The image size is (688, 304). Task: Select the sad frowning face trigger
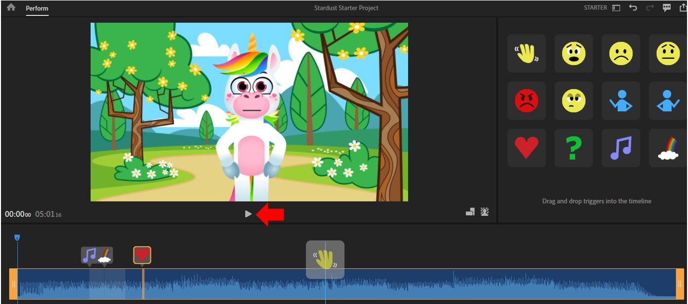pos(621,53)
